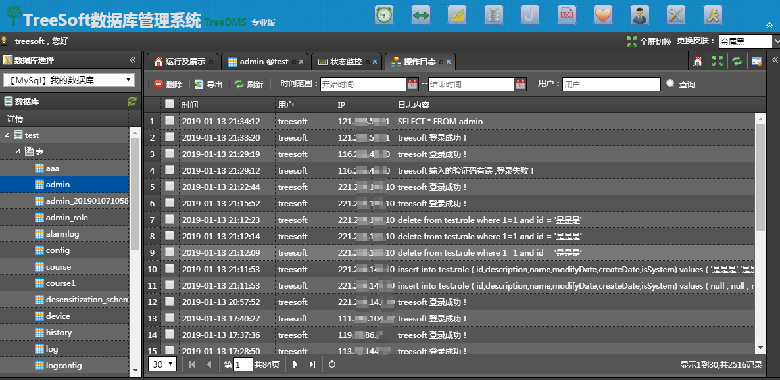Select the history table
The height and width of the screenshot is (380, 780).
pyautogui.click(x=59, y=332)
